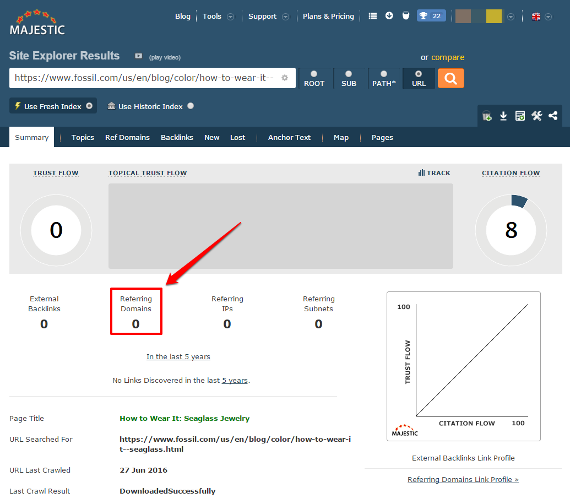Click the trophy badge showing 22
Screen dimensions: 570x498
point(431,16)
